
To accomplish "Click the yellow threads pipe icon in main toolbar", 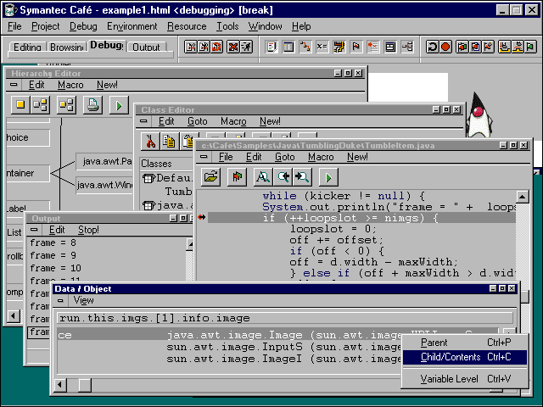I will point(339,47).
